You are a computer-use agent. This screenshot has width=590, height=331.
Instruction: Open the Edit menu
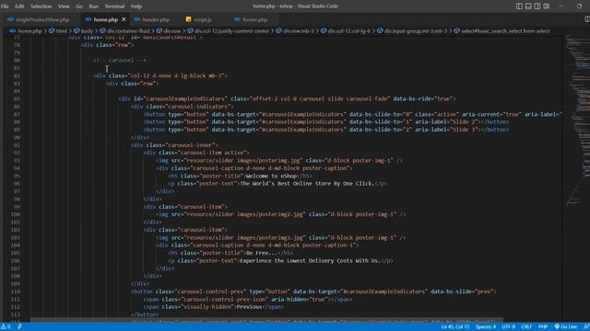[x=19, y=6]
